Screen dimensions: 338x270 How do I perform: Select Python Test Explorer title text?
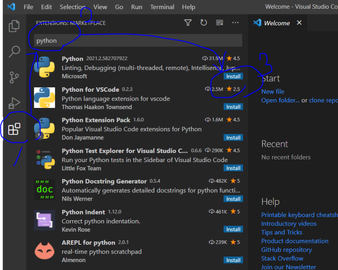[x=125, y=151]
